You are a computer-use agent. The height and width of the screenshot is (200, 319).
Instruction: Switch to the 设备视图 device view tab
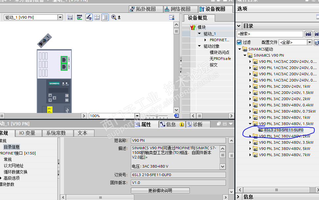coord(215,9)
